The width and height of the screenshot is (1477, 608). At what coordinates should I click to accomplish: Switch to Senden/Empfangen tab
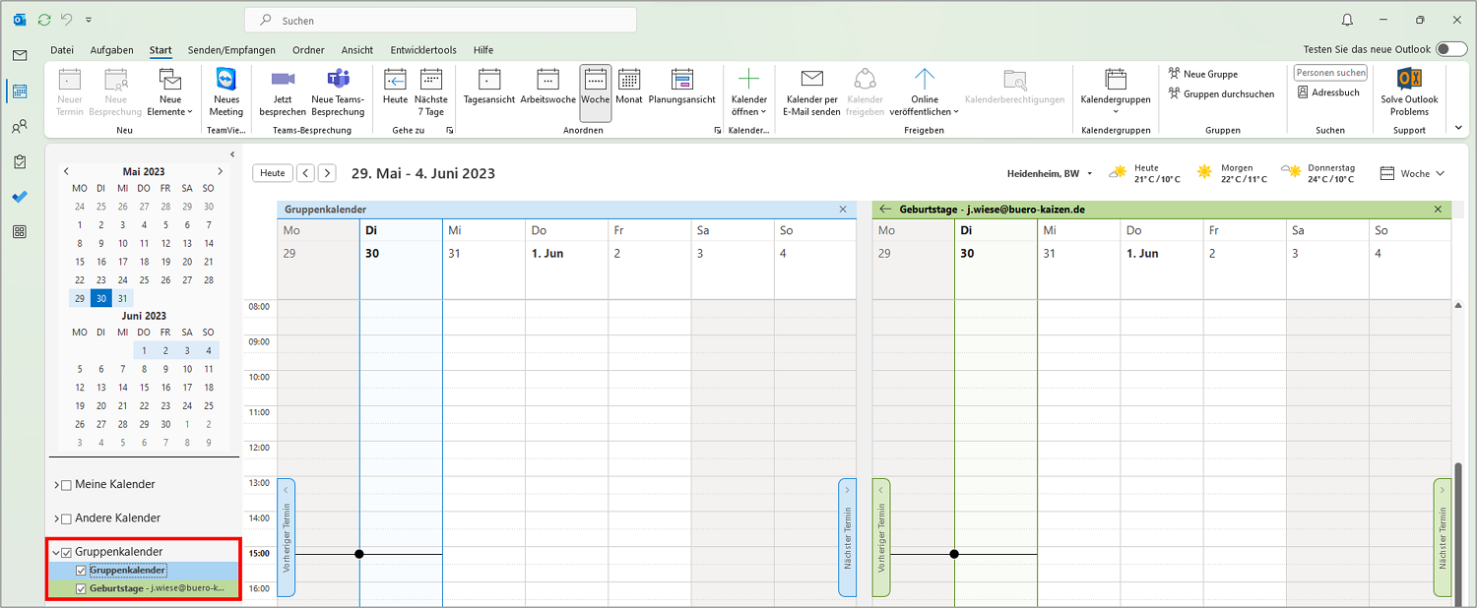[x=229, y=50]
